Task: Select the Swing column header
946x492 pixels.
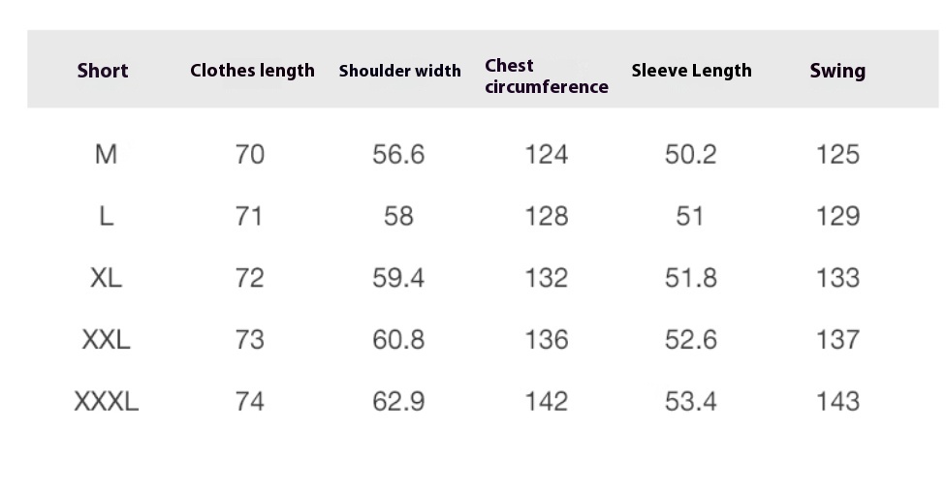Action: click(x=837, y=71)
